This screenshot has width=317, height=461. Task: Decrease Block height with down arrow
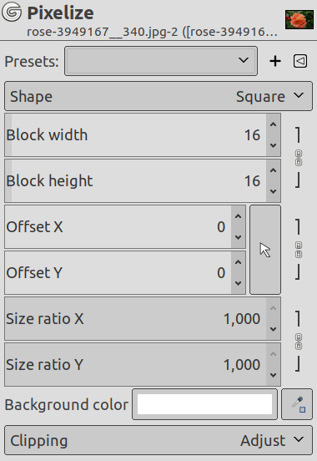(x=274, y=191)
